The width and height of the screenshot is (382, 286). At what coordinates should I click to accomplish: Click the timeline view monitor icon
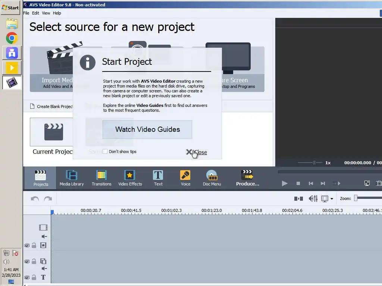[x=325, y=199]
